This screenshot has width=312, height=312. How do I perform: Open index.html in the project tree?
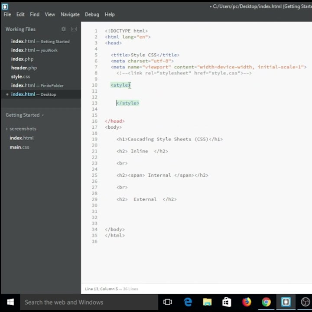(22, 138)
